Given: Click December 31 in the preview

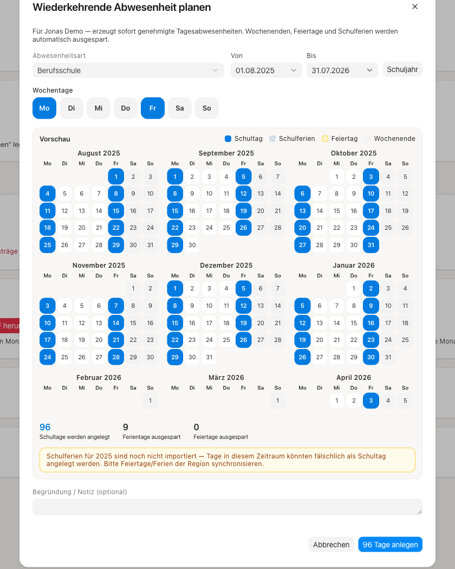Looking at the screenshot, I should [210, 357].
